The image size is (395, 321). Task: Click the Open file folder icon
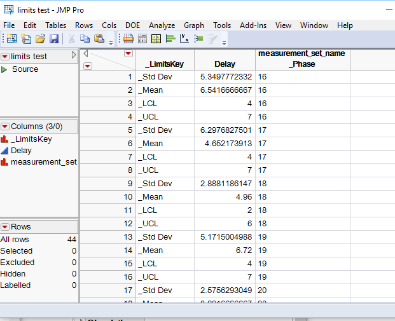tap(40, 39)
